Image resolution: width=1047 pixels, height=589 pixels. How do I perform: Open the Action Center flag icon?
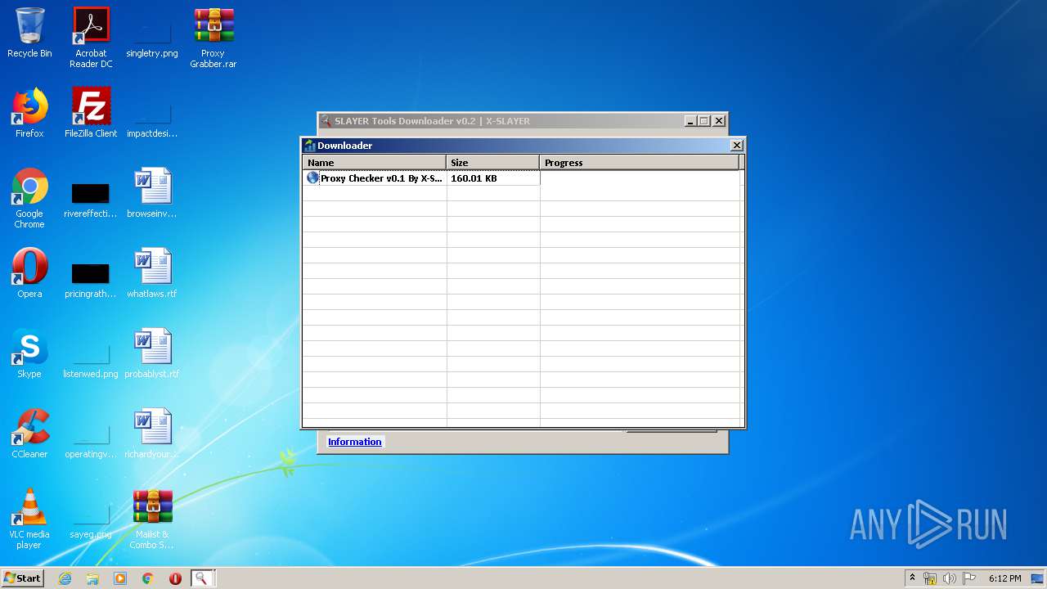pos(969,578)
